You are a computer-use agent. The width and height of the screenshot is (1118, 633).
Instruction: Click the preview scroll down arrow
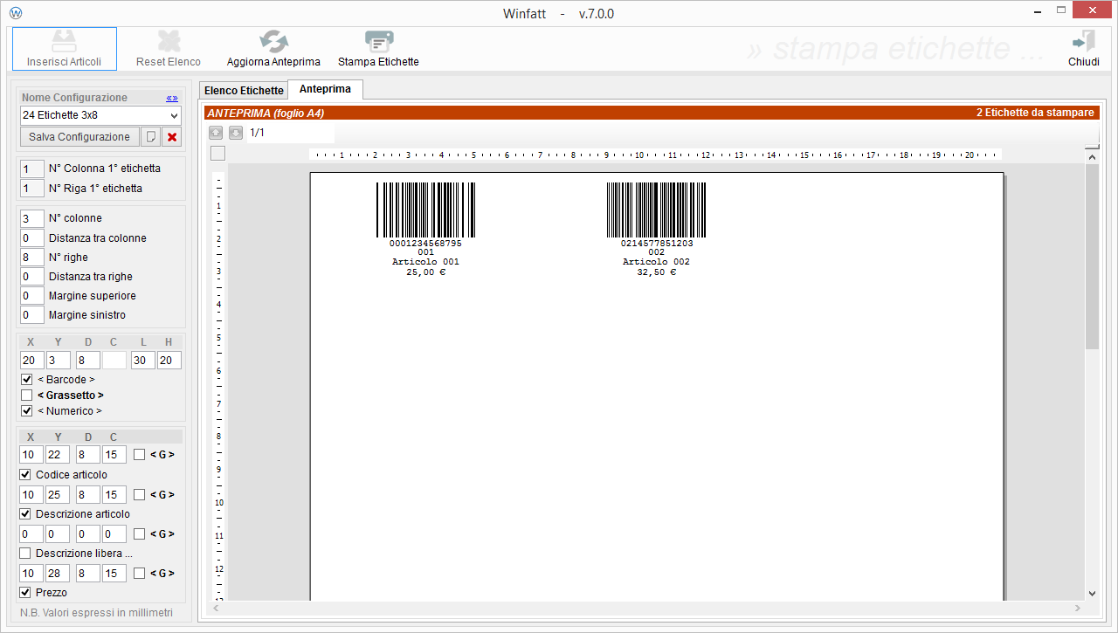pos(1092,593)
